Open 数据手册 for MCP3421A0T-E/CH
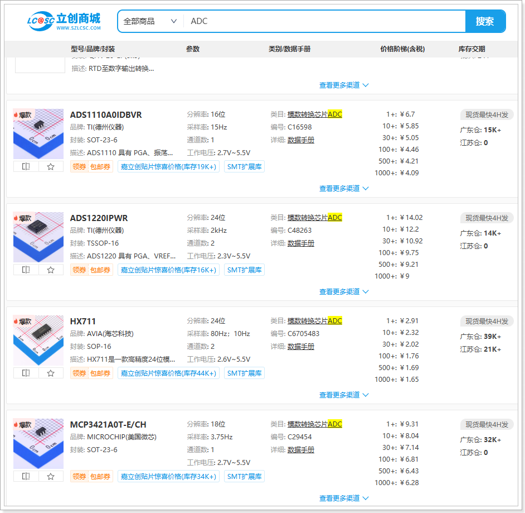525x513 pixels. tap(300, 450)
